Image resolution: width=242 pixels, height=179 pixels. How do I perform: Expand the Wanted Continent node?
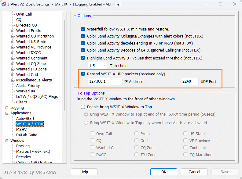(13, 58)
